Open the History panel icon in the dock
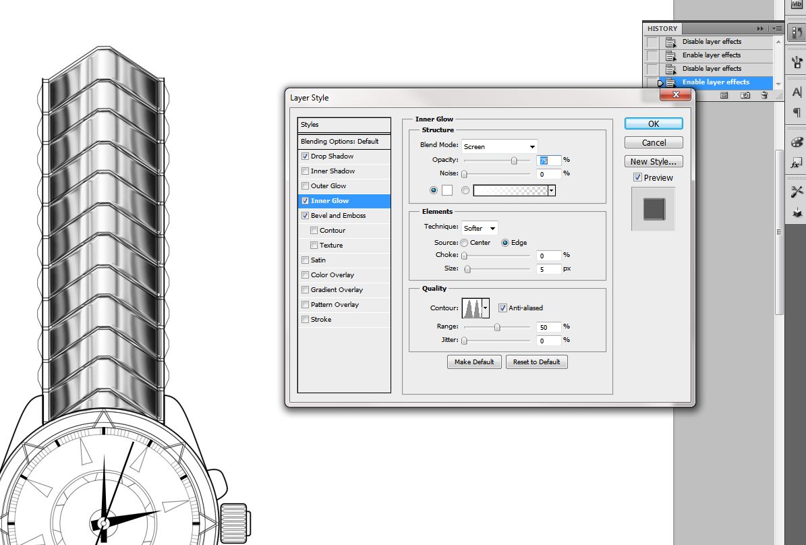Image resolution: width=806 pixels, height=545 pixels. [797, 33]
